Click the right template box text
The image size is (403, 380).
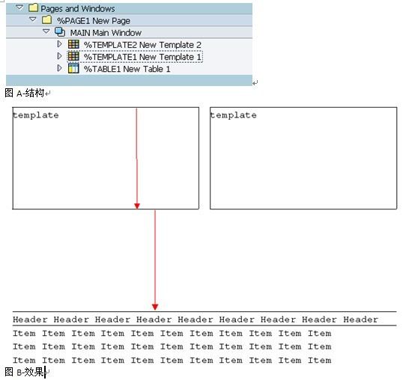tap(233, 115)
